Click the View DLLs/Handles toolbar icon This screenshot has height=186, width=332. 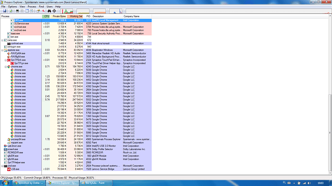(x=32, y=11)
